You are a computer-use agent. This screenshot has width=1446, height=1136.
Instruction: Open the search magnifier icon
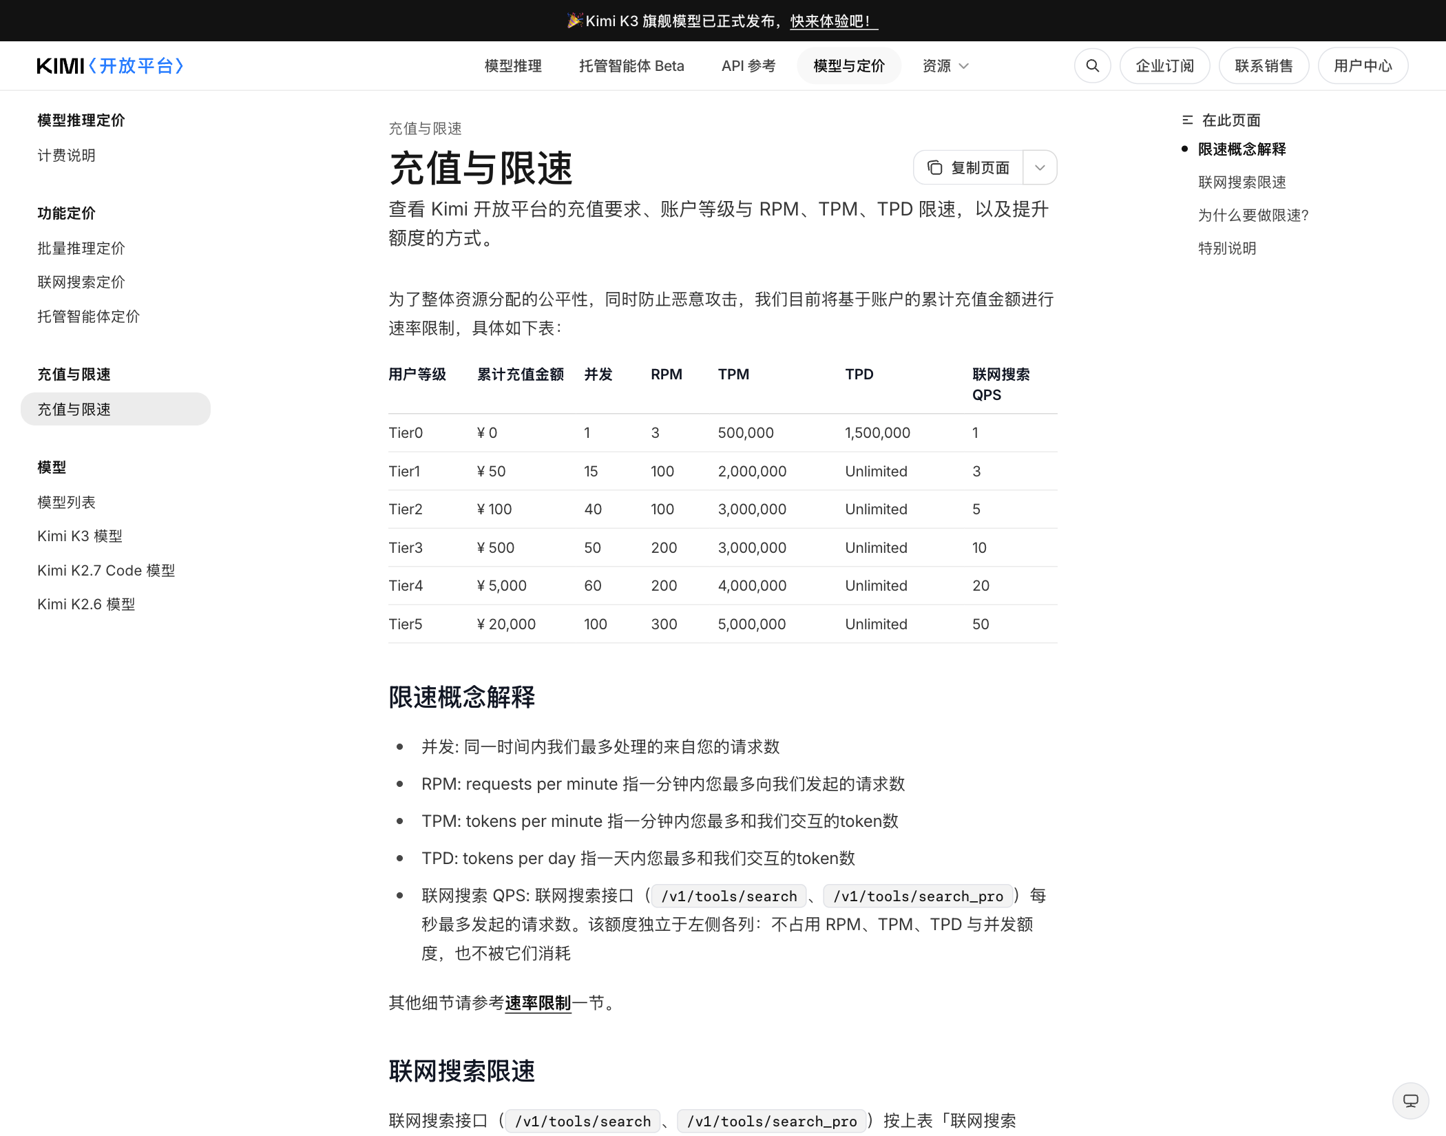point(1092,65)
